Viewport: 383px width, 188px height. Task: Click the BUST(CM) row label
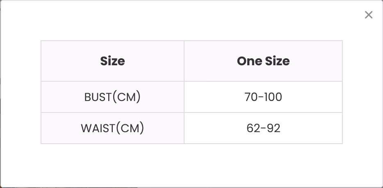pyautogui.click(x=113, y=97)
